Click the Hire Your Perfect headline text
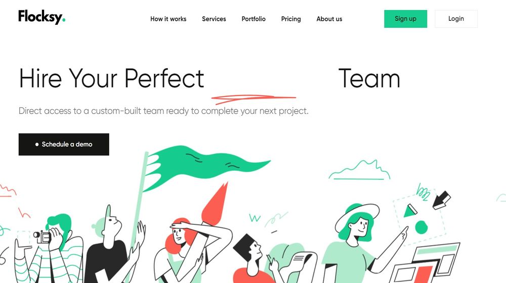Viewport: 506px width, 283px height. (111, 78)
